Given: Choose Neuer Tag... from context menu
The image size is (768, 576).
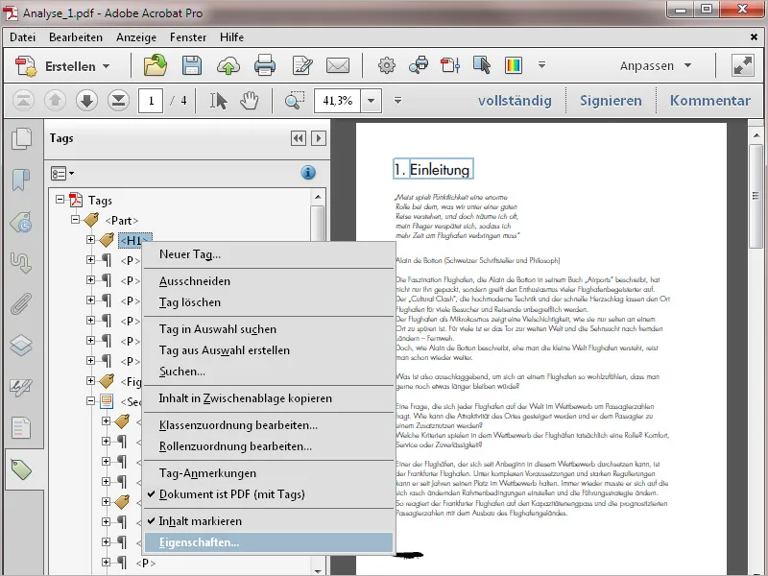Looking at the screenshot, I should [269, 254].
